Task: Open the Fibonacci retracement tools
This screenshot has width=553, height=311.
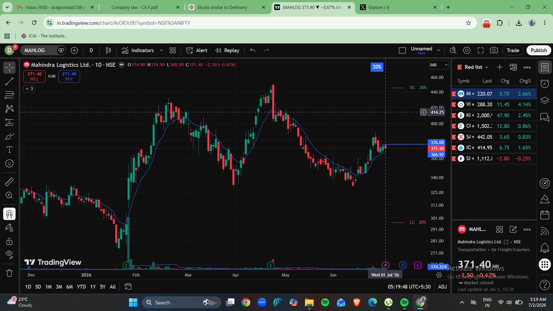Action: pyautogui.click(x=9, y=95)
